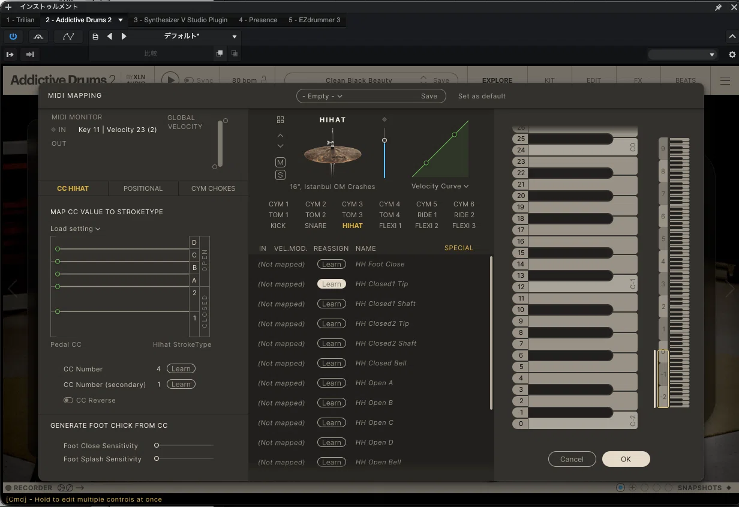Open the automation curve icon
Screen dimensions: 739x507
(x=68, y=37)
